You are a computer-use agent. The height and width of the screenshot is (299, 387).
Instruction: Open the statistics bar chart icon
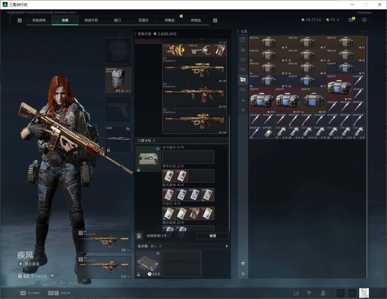click(296, 293)
